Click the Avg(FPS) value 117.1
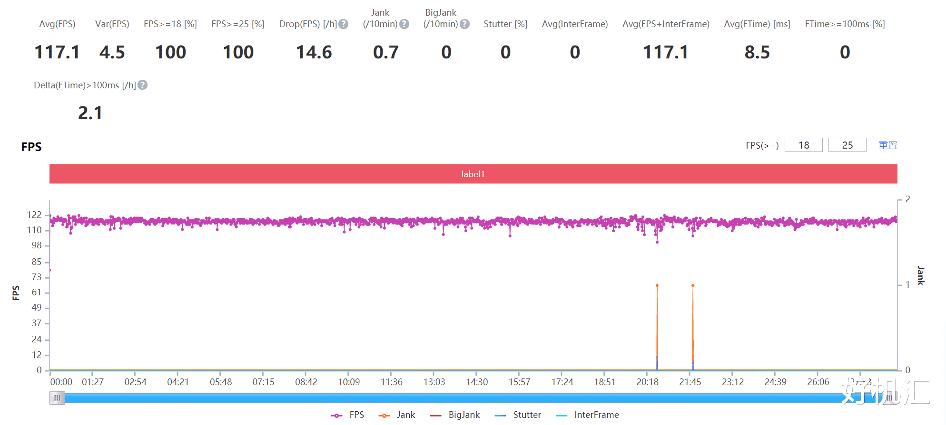This screenshot has width=946, height=425. [57, 52]
